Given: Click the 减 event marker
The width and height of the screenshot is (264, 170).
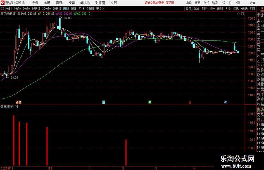Looking at the screenshot, I should 150,102.
